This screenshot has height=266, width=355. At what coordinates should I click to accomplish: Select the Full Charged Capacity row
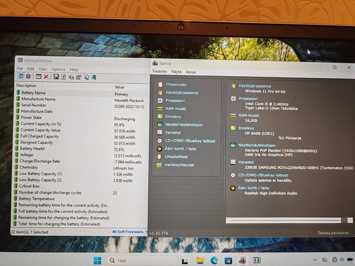point(81,136)
